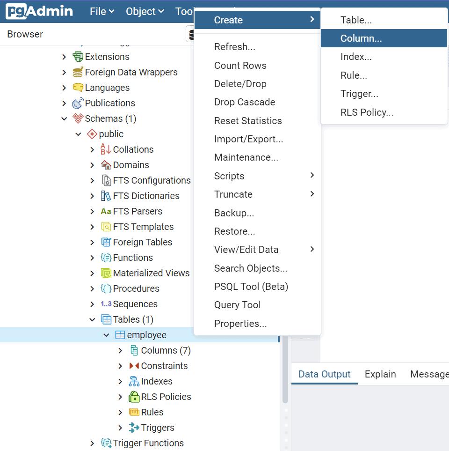Click the RLS Policies lock icon
Viewport: 449px width, 451px height.
[x=134, y=397]
